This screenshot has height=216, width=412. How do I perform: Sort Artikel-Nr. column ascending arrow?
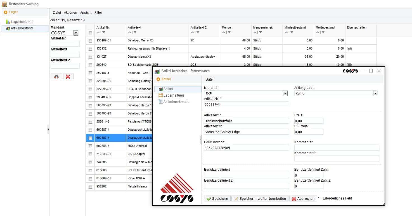[98, 32]
